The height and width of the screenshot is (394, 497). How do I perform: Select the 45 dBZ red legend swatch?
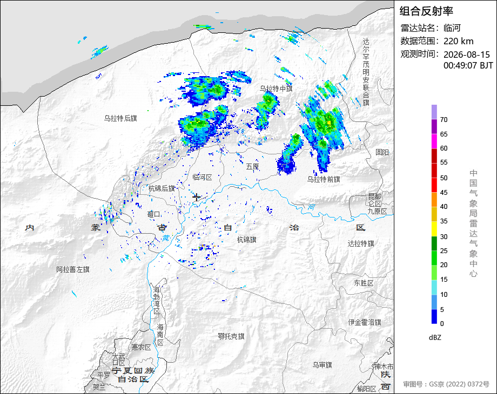click(x=434, y=185)
